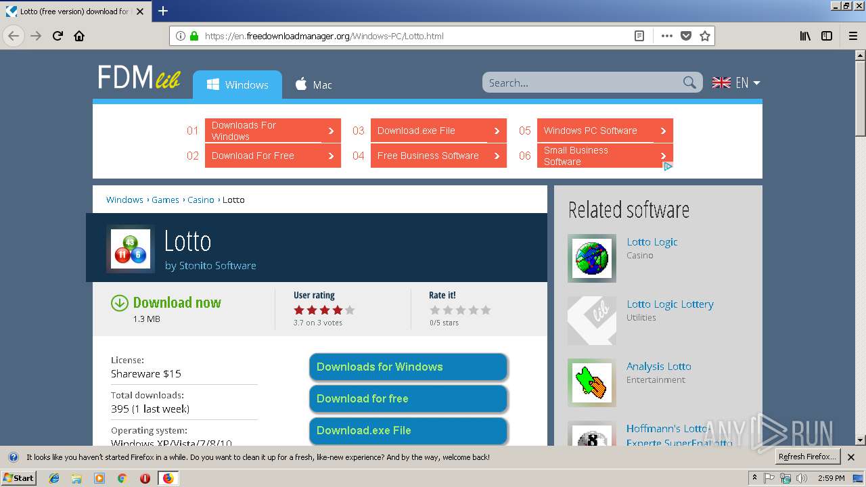Screen dimensions: 866x487
Task: Save page to Pocket icon
Action: (x=686, y=36)
